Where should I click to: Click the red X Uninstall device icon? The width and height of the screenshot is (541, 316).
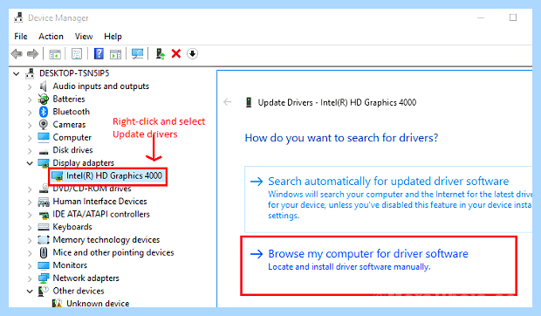point(176,54)
